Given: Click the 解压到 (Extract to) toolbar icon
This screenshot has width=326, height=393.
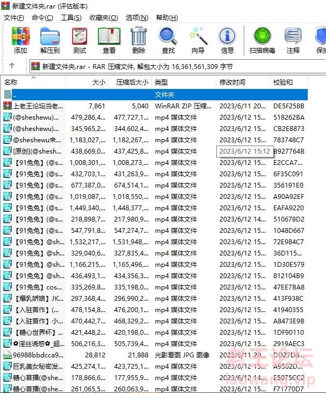Looking at the screenshot, I should [x=50, y=37].
